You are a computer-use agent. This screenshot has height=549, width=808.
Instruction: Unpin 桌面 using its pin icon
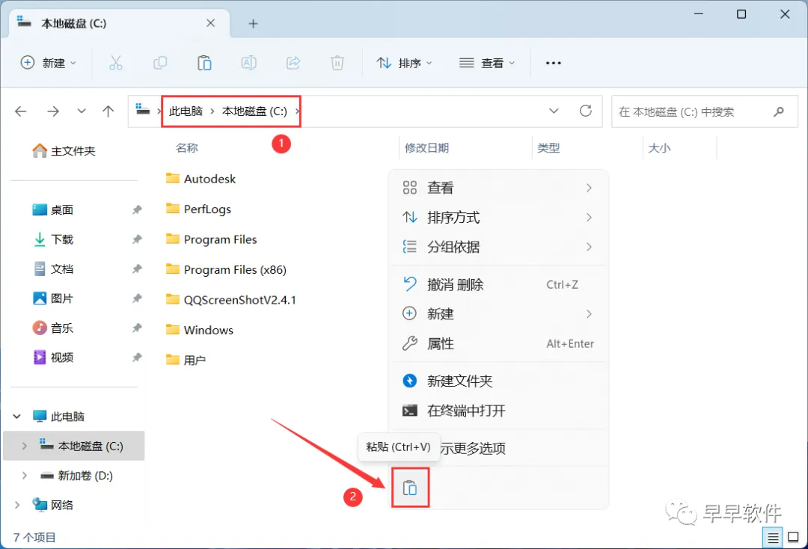(x=137, y=209)
